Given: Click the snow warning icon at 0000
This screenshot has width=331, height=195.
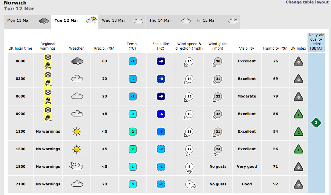Looking at the screenshot, I should (48, 57).
